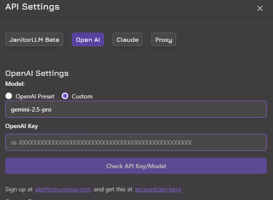Follow the account/api-keys link
This screenshot has width=273, height=200.
point(158,190)
